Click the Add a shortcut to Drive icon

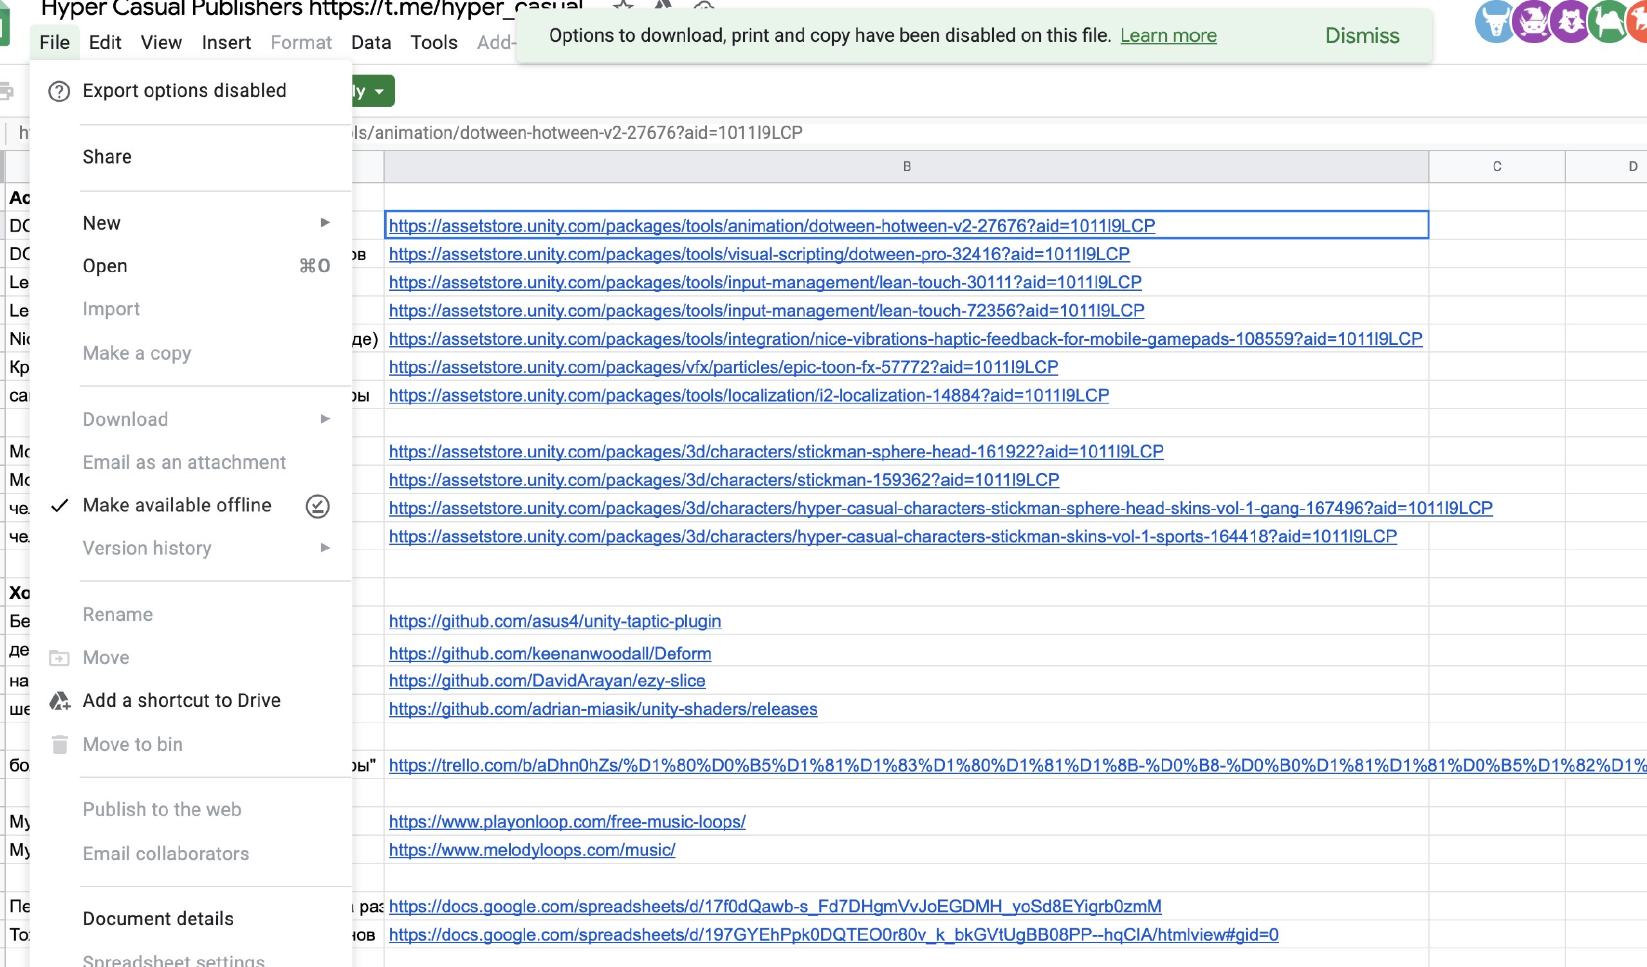click(59, 701)
